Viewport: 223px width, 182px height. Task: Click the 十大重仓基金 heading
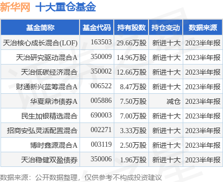click(x=65, y=7)
